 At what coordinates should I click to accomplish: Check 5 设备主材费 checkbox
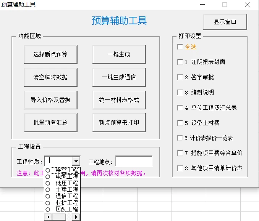pos(180,123)
